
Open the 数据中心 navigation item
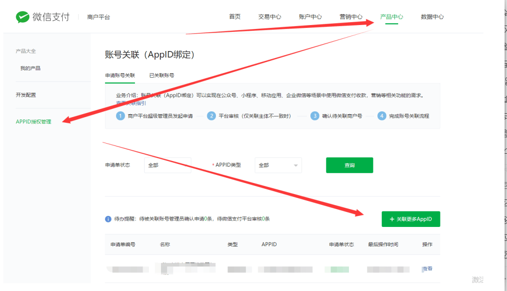(432, 17)
